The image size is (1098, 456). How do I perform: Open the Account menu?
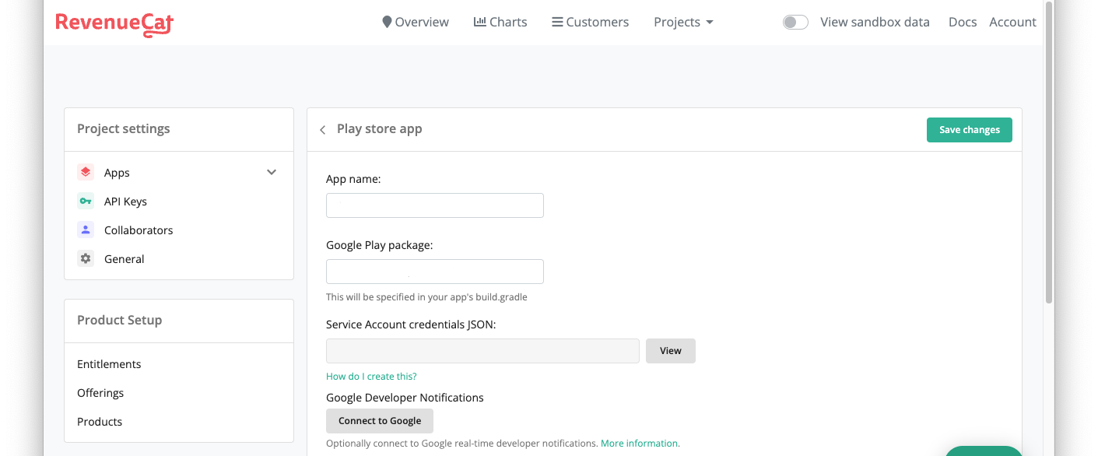pyautogui.click(x=1012, y=22)
